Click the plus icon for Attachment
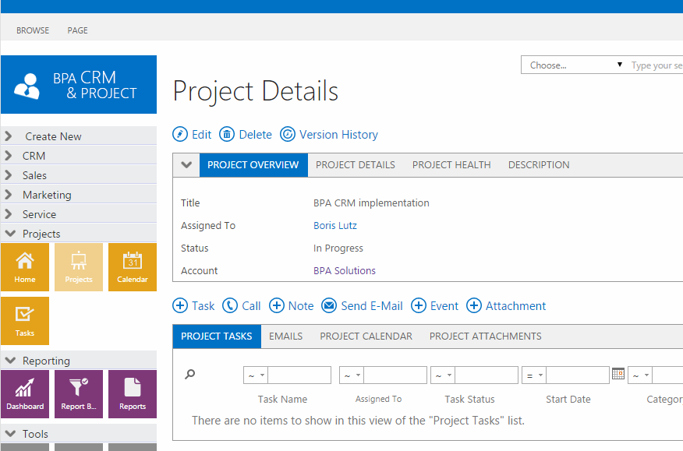 coord(474,305)
